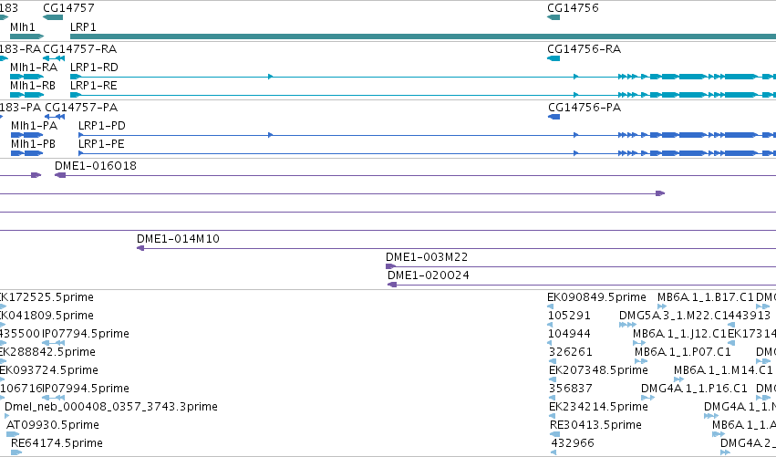Select the LRP1-PE protein label
The image size is (776, 457).
point(101,144)
